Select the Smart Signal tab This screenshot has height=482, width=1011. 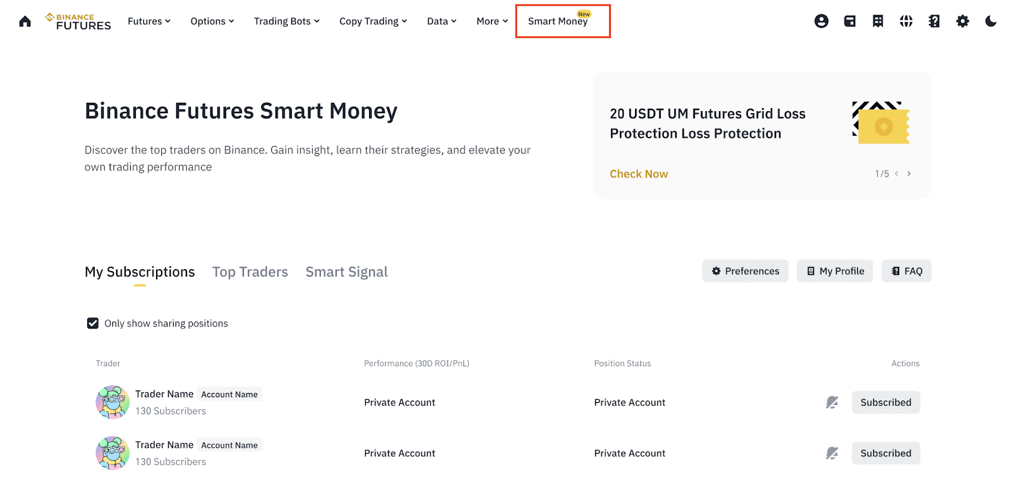click(346, 272)
